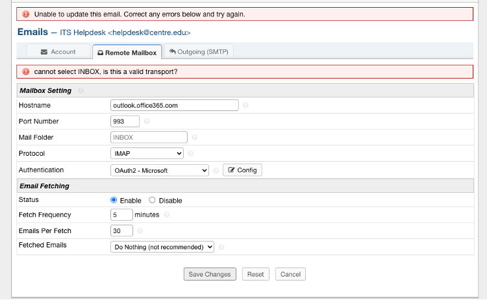Screen dimensions: 487x300
Task: Open the Outgoing (SMTP) tab
Action: (199, 52)
